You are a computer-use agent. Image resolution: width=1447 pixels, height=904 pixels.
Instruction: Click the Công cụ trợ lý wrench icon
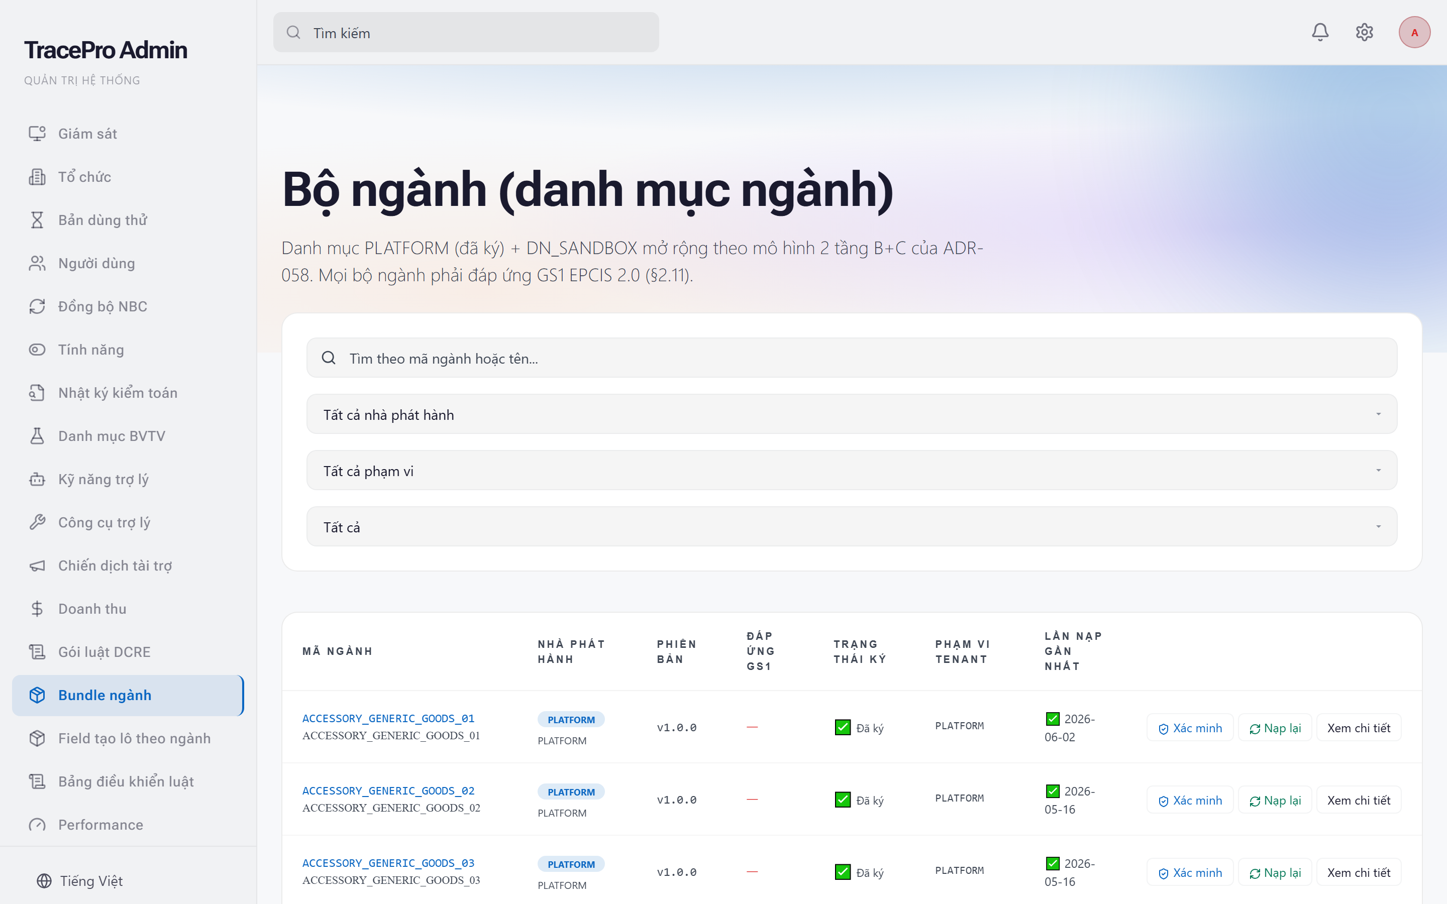37,522
